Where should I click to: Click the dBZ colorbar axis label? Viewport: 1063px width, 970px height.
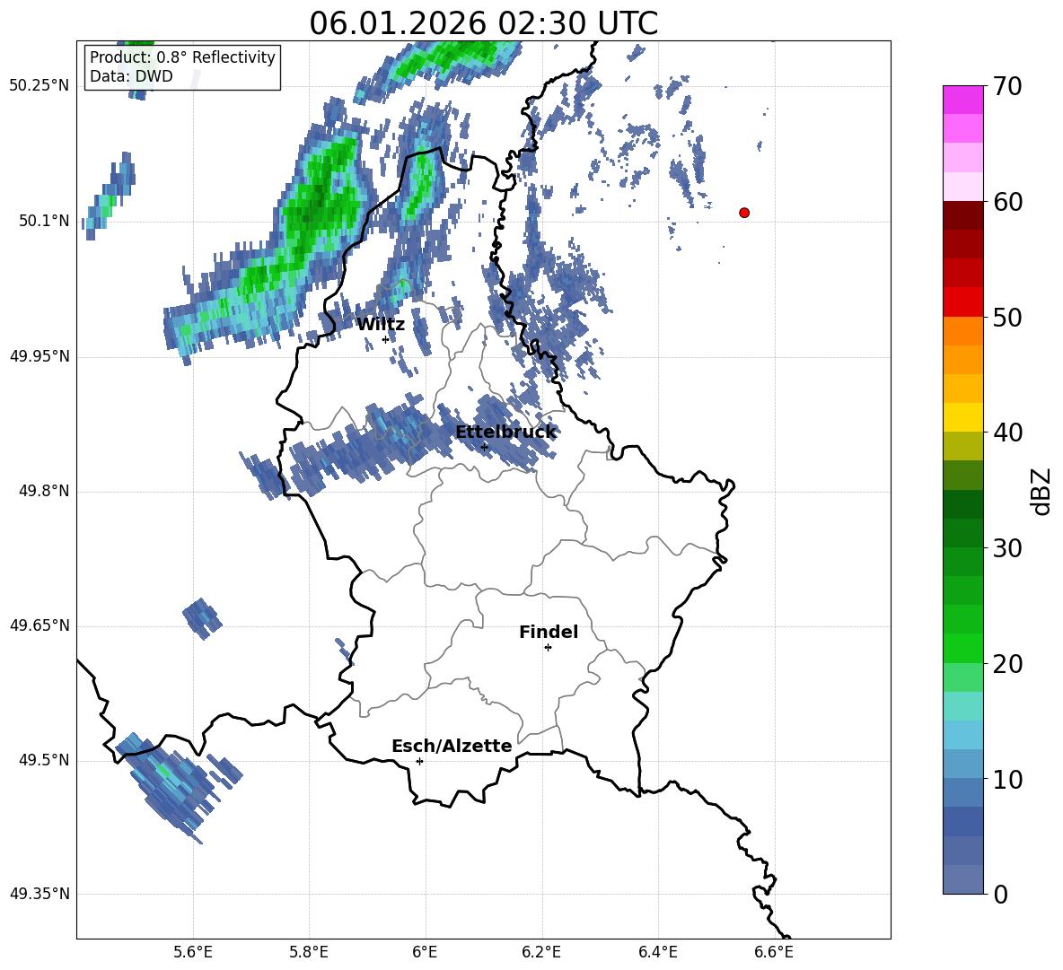1042,491
